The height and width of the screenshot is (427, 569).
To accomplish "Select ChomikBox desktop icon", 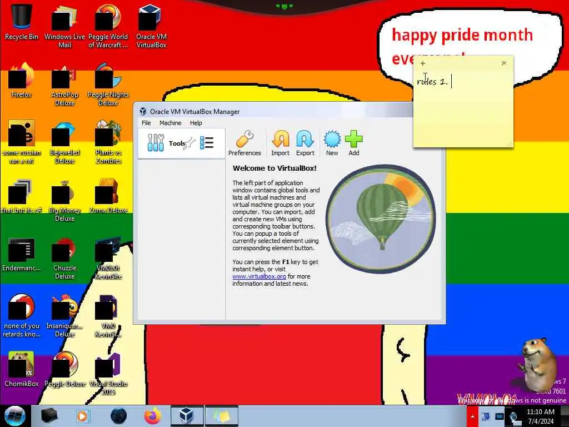I will 22,369.
